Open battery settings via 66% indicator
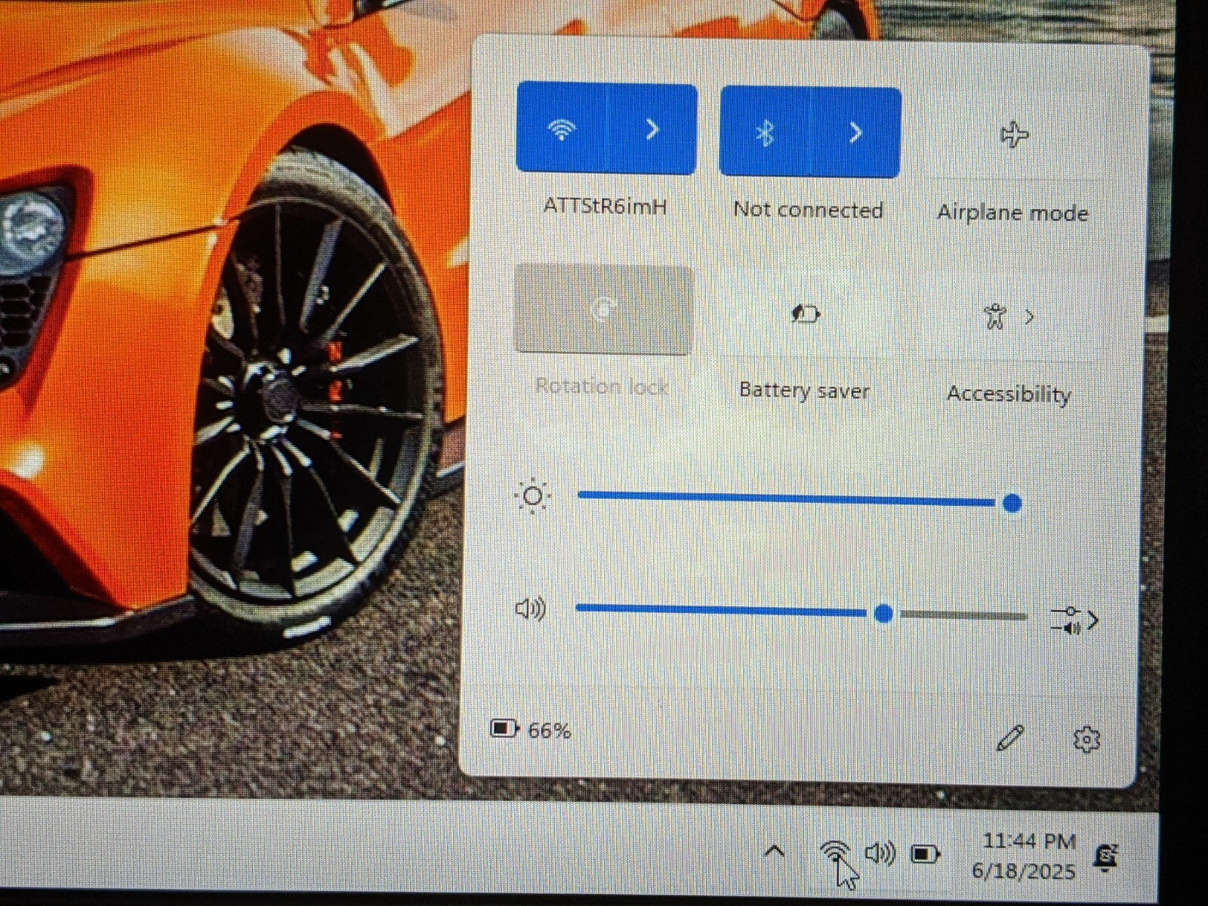 click(532, 729)
